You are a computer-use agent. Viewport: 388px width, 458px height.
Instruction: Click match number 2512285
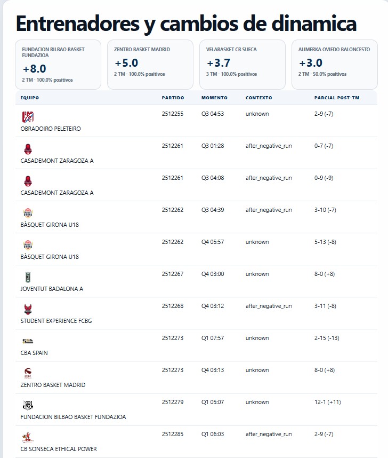[173, 435]
